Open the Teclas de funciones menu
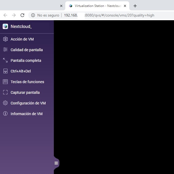The image size is (174, 174). [x=27, y=82]
